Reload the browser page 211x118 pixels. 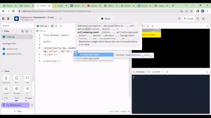pos(13,11)
